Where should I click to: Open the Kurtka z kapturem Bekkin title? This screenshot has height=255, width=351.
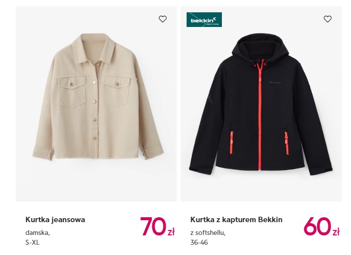236,219
